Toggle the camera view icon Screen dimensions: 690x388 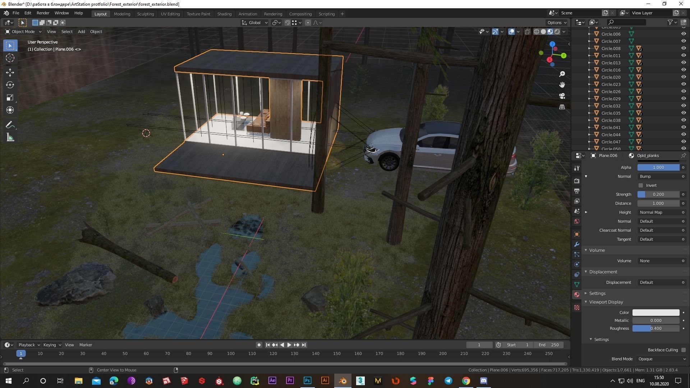pos(562,96)
